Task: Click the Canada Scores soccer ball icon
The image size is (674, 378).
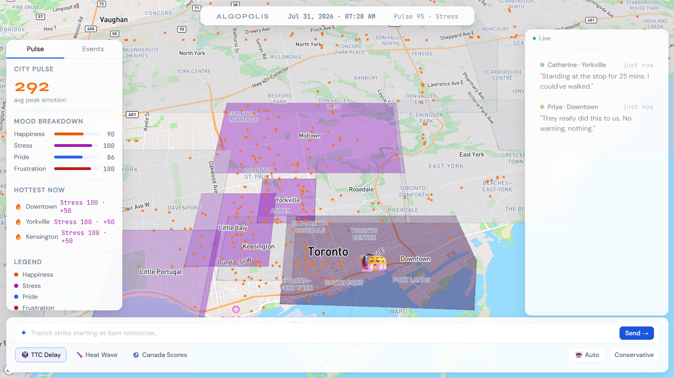Action: [136, 355]
